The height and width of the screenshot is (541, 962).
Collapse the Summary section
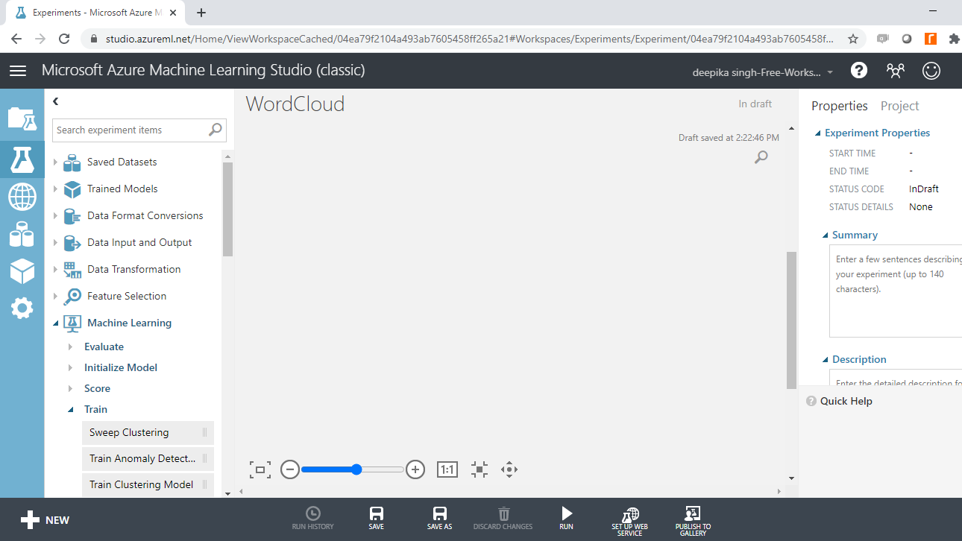[826, 235]
